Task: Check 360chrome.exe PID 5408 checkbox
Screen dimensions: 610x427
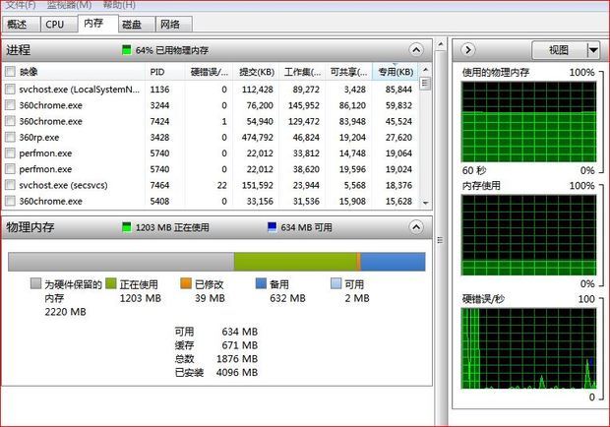Action: pyautogui.click(x=10, y=201)
